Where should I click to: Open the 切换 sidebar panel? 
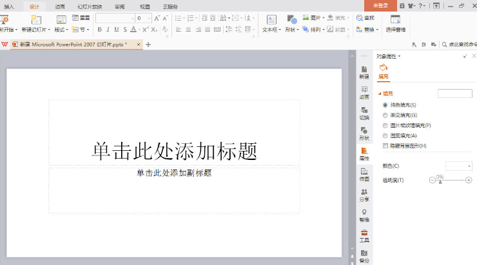[364, 113]
